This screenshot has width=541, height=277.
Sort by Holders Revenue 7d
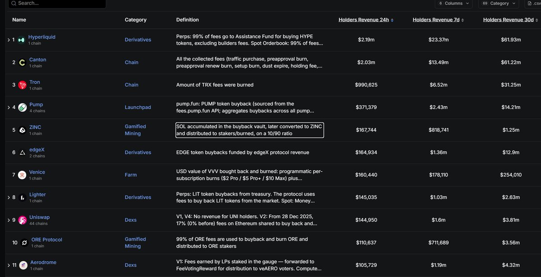439,20
